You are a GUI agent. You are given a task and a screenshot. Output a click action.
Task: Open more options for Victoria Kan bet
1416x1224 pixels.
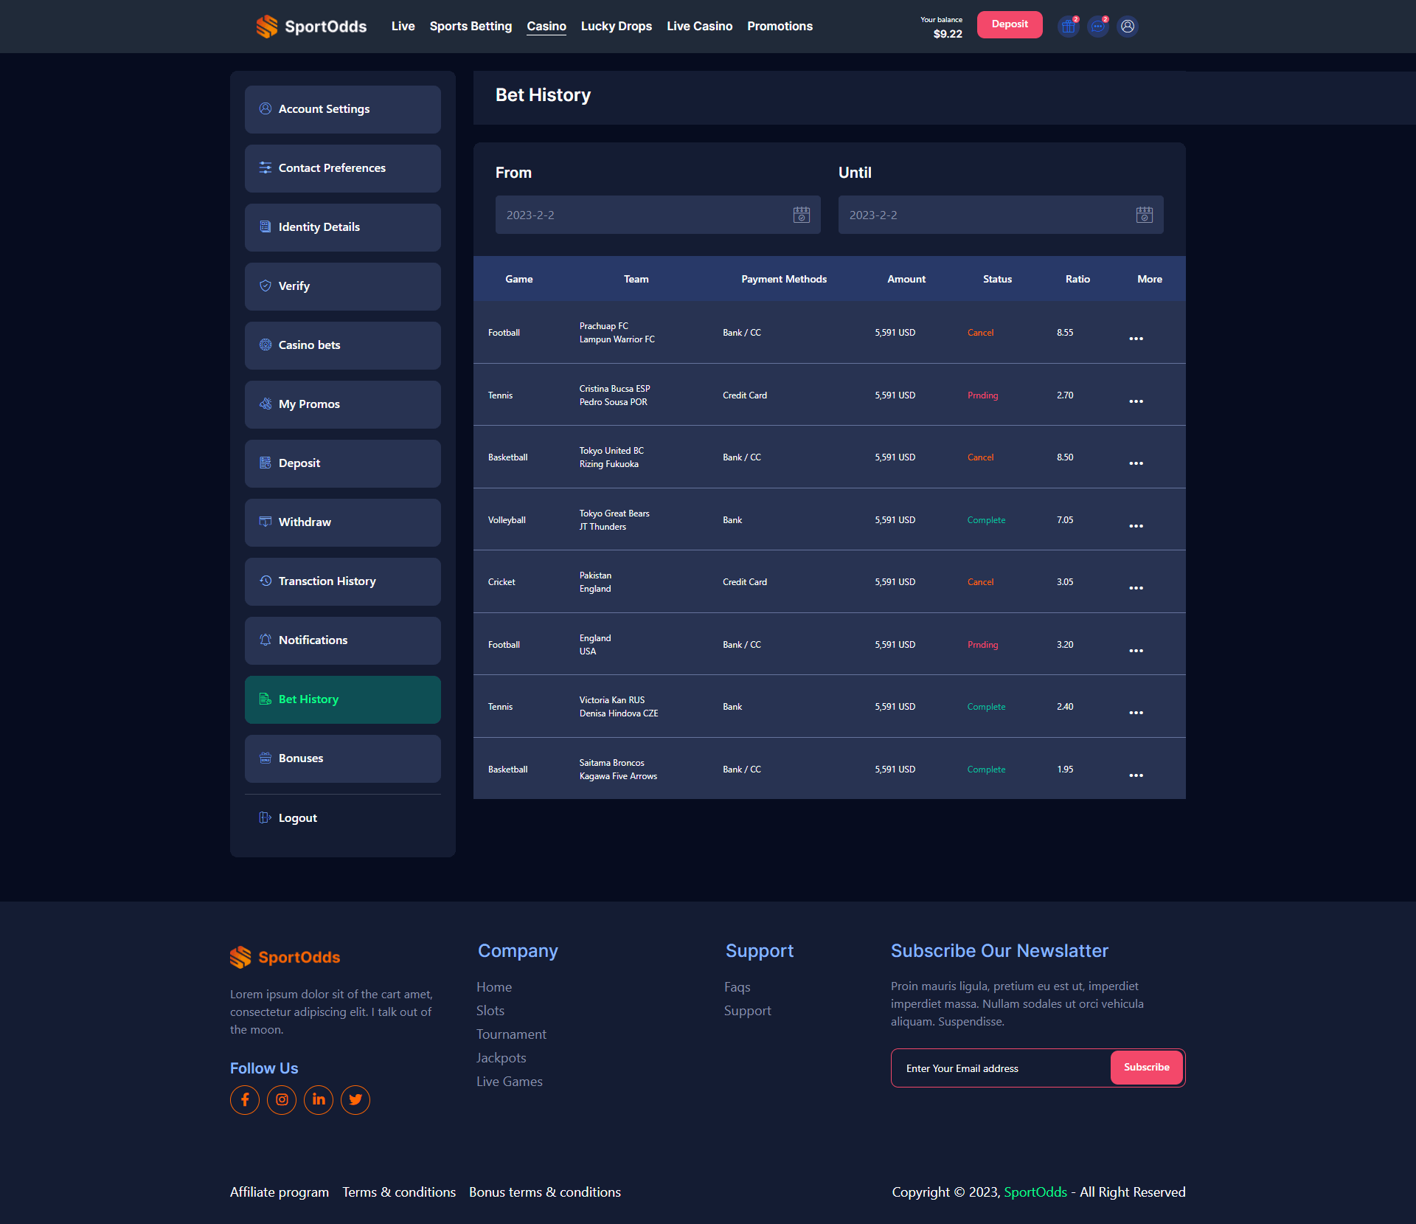point(1136,713)
